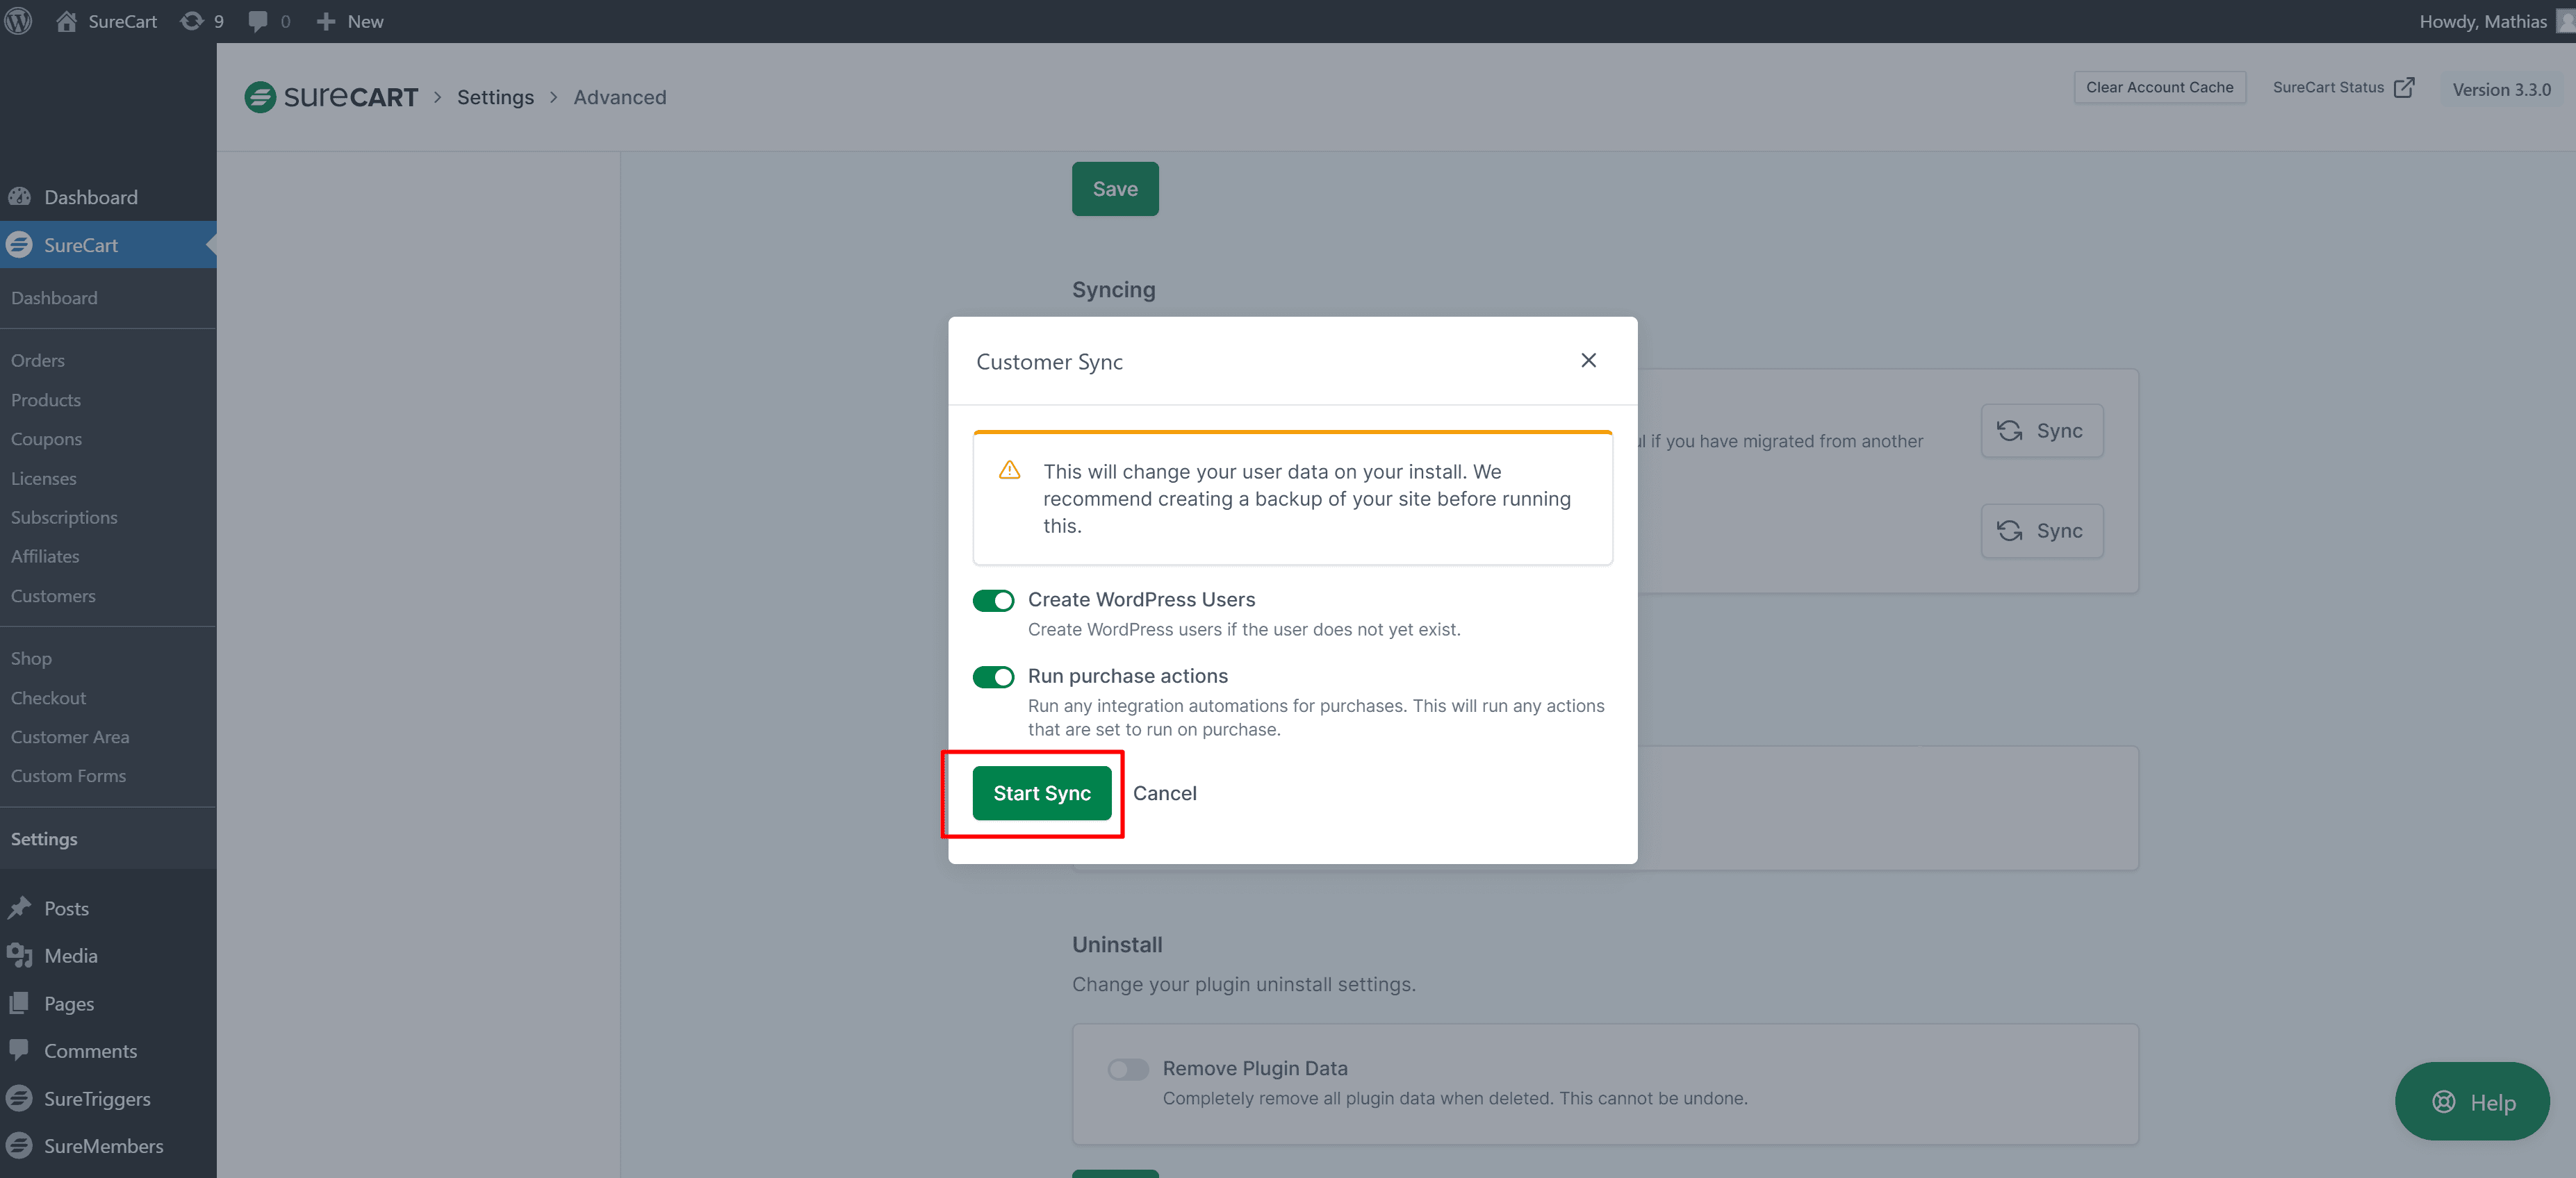Click the WordPress logo icon

click(19, 21)
